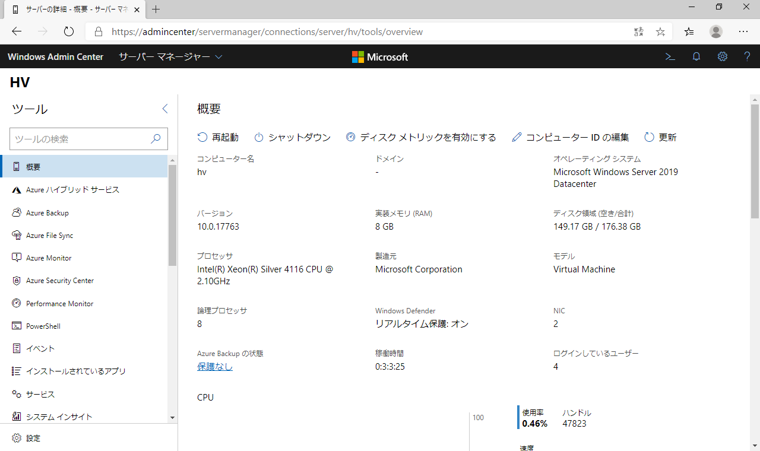Open browser settings and more menu

tap(743, 31)
